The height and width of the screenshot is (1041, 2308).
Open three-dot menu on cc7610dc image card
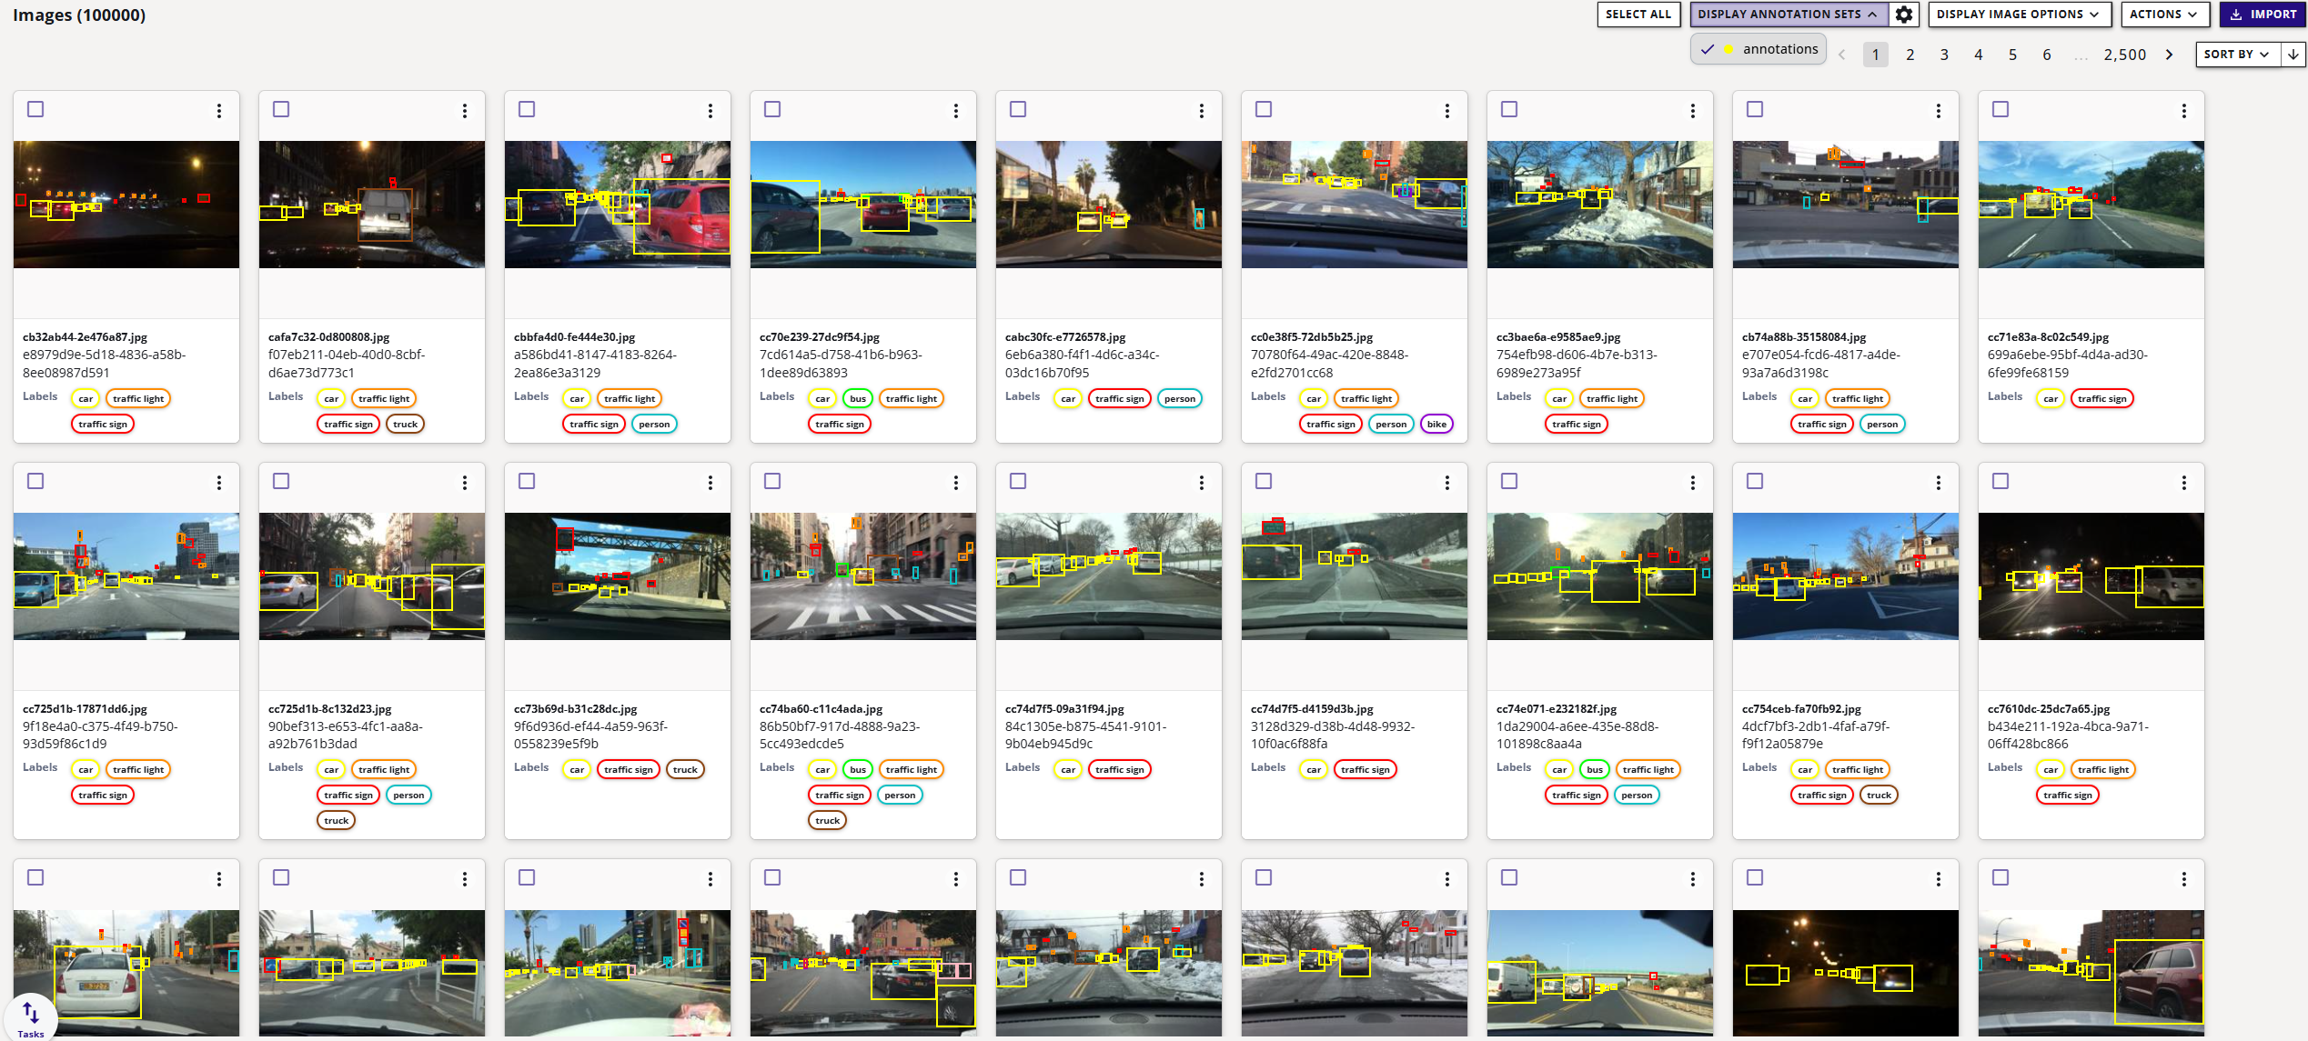[x=2182, y=483]
